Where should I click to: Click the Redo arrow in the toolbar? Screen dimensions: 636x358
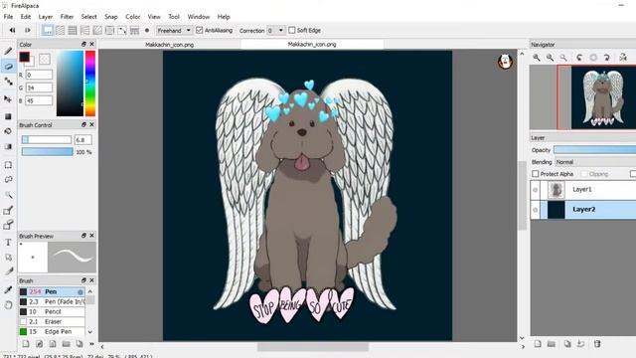(27, 31)
